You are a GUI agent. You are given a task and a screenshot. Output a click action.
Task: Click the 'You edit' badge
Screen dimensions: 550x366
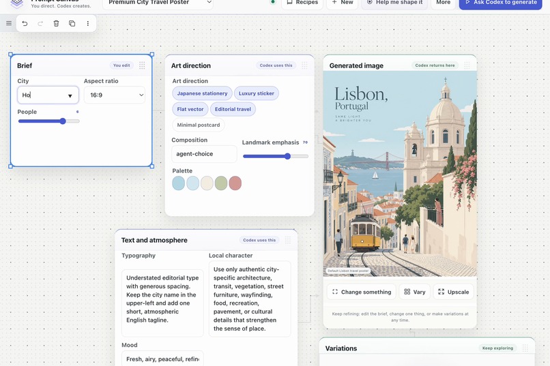pyautogui.click(x=121, y=65)
